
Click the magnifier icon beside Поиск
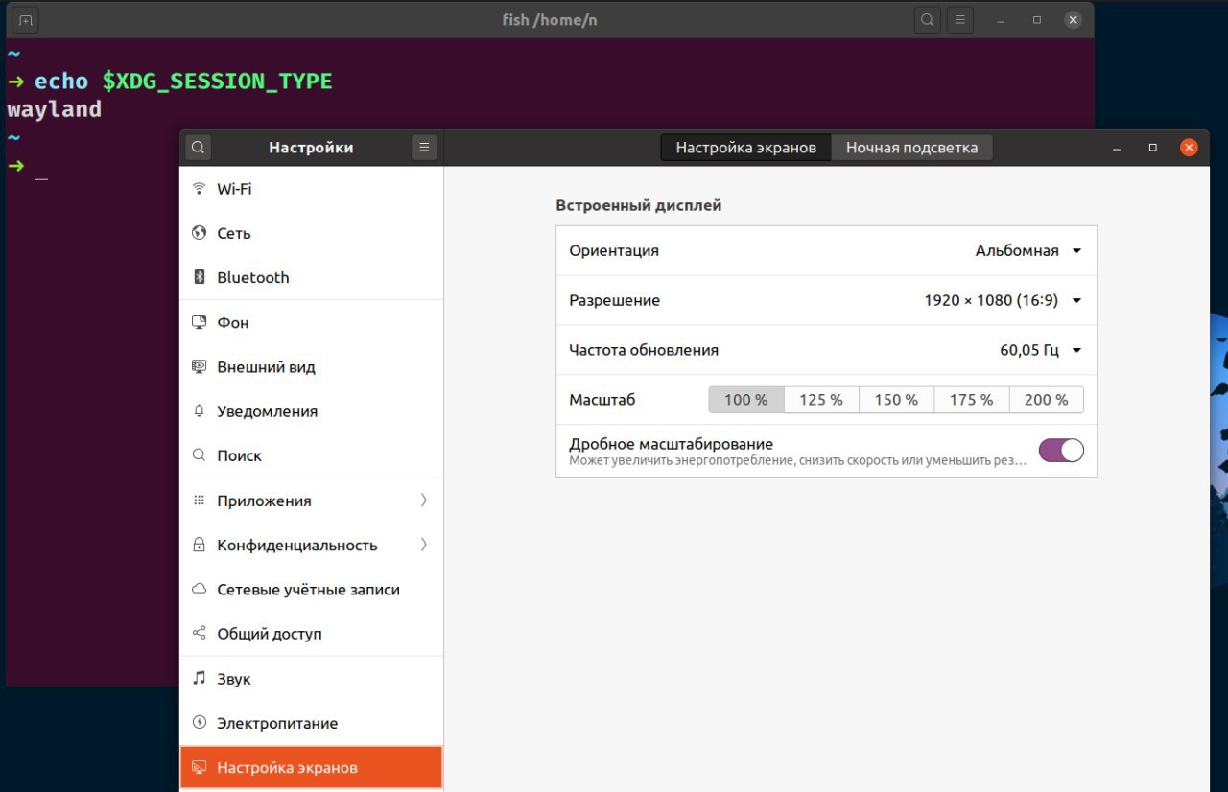pos(200,455)
